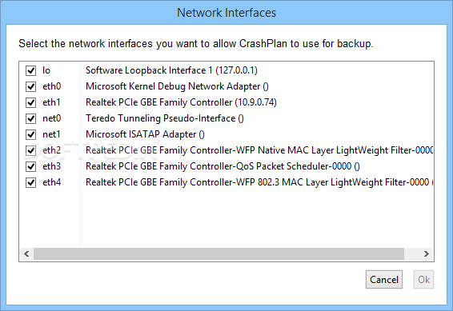The height and width of the screenshot is (311, 453).
Task: Click the 'eth1' interface name
Action: pos(51,102)
